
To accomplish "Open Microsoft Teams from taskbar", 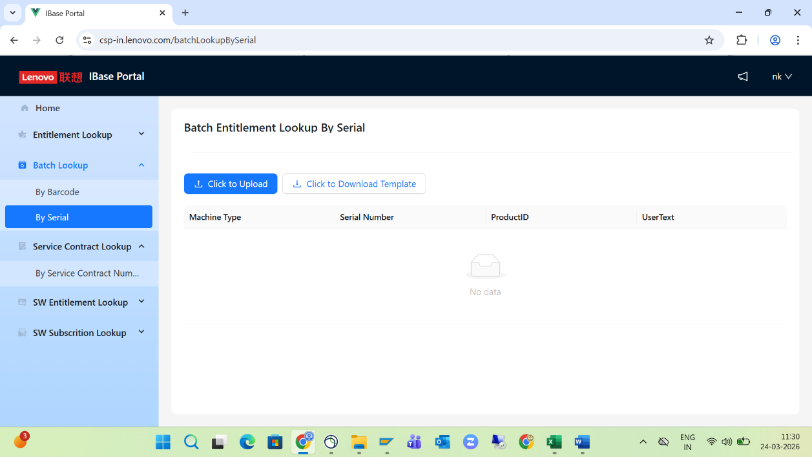I will pyautogui.click(x=414, y=442).
